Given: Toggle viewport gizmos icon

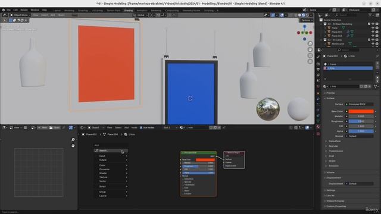Looking at the screenshot, I should [x=273, y=15].
